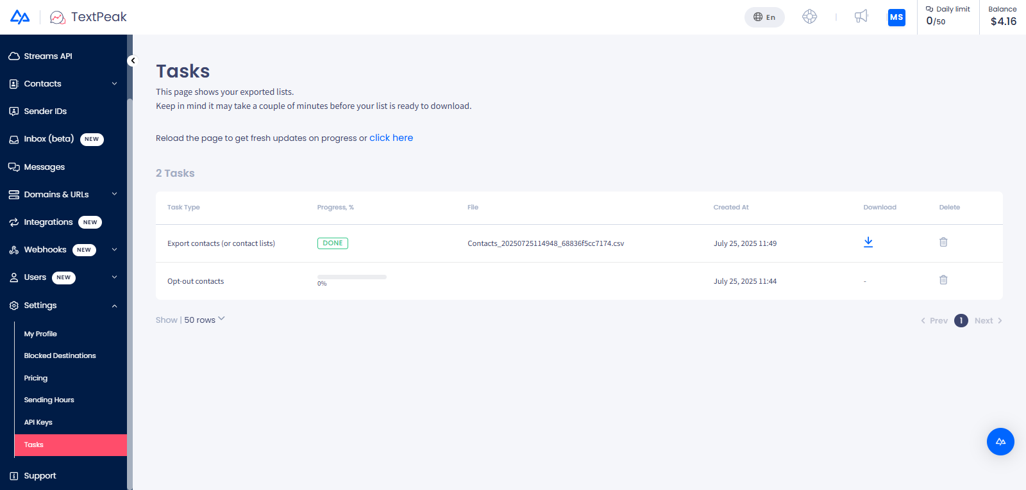Open the MS user avatar
1026x490 pixels.
(896, 17)
